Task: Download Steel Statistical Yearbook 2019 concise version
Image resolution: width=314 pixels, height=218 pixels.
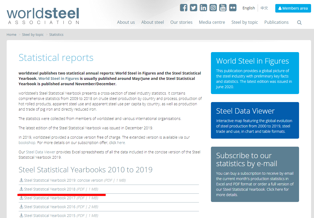Action: click(x=75, y=180)
